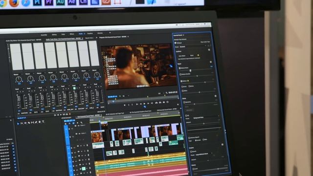This screenshot has width=313, height=176.
Task: Click Auto-Match under Loudness
Action: coord(181,56)
